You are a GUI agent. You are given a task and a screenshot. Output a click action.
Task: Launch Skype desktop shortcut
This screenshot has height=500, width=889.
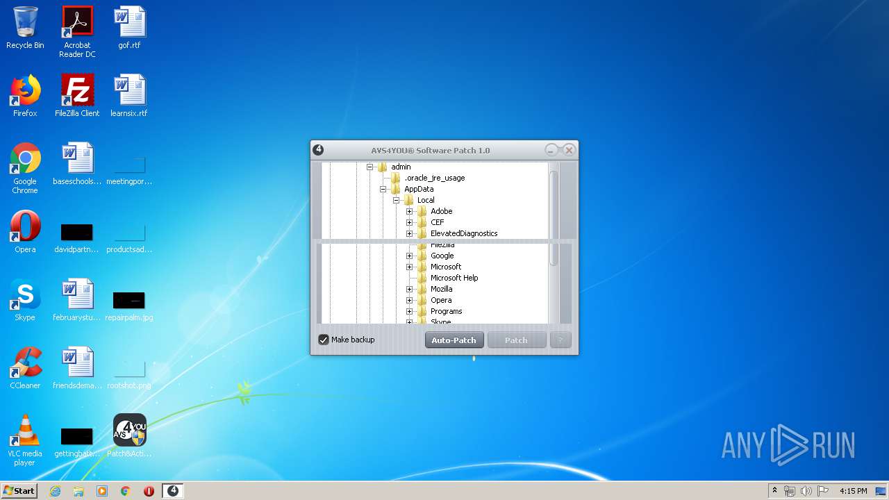[x=25, y=300]
